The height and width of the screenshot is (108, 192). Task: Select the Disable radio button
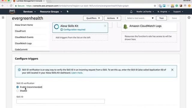[17, 91]
